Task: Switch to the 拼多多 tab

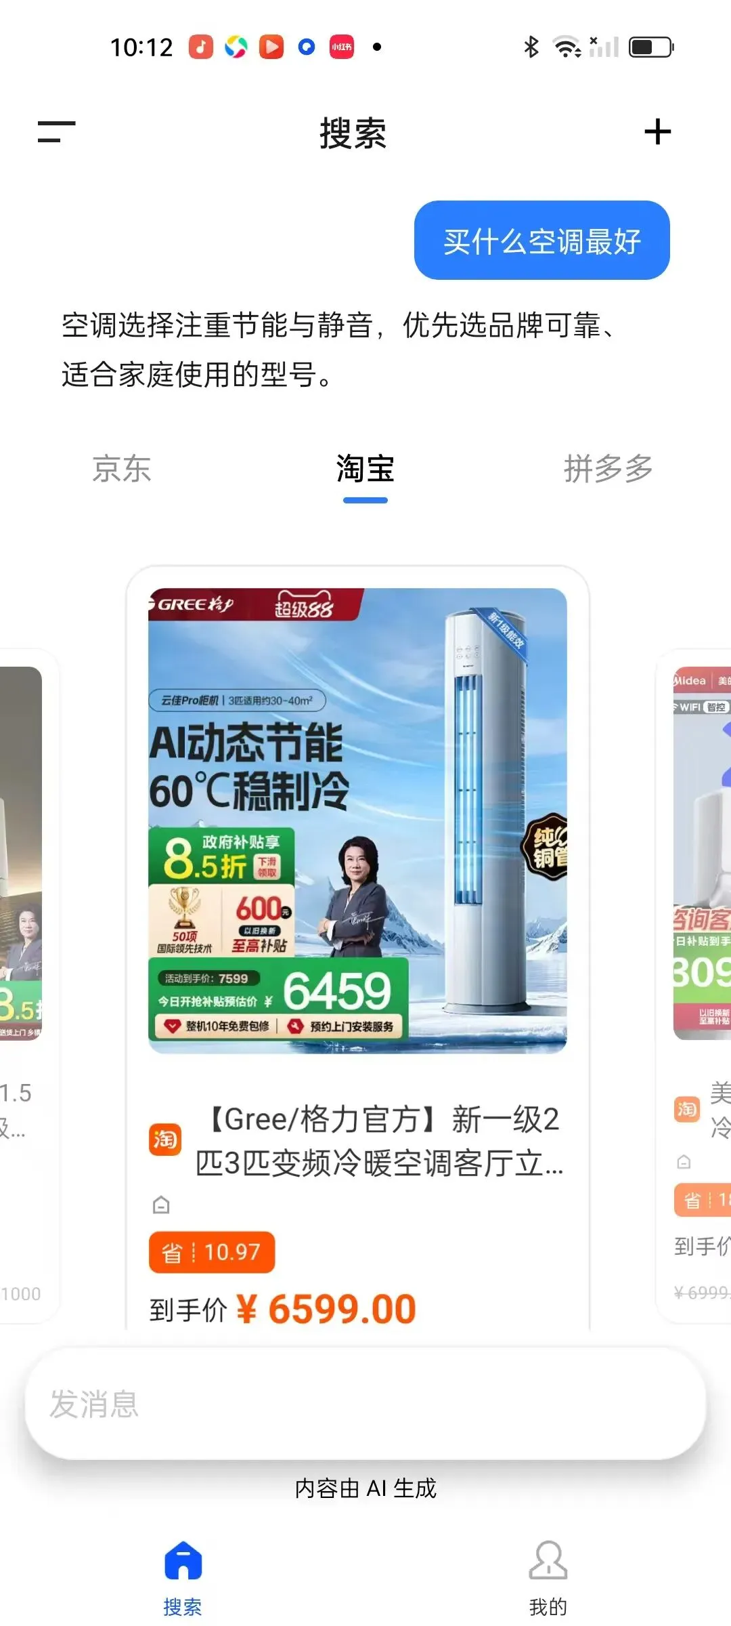Action: [608, 469]
